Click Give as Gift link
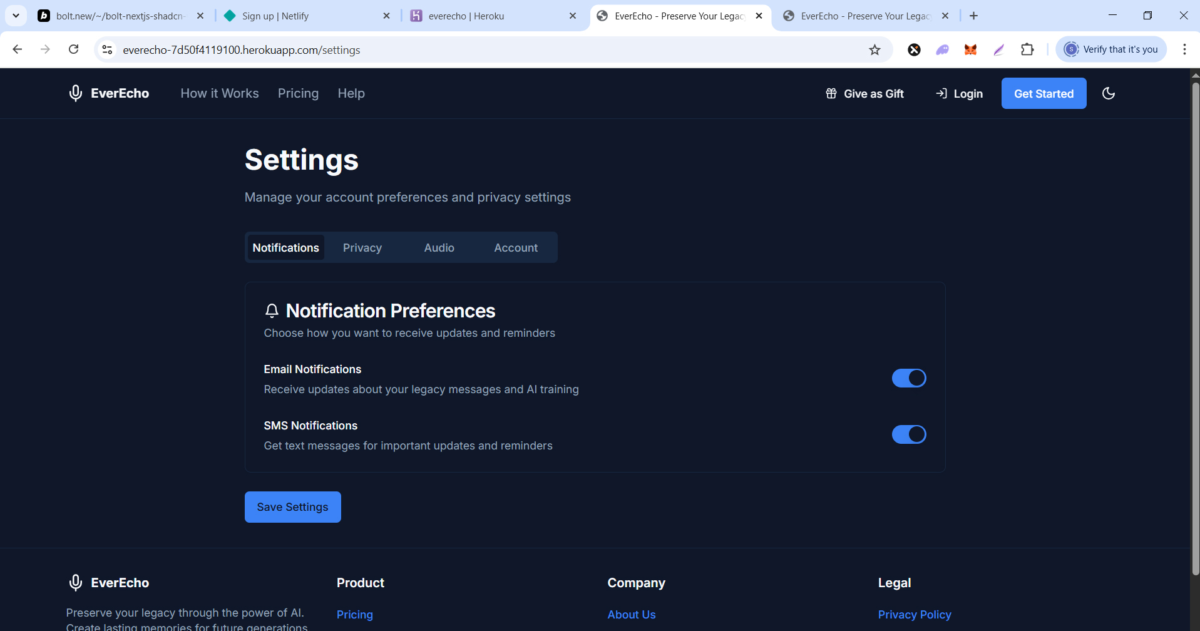This screenshot has height=631, width=1200. [864, 93]
